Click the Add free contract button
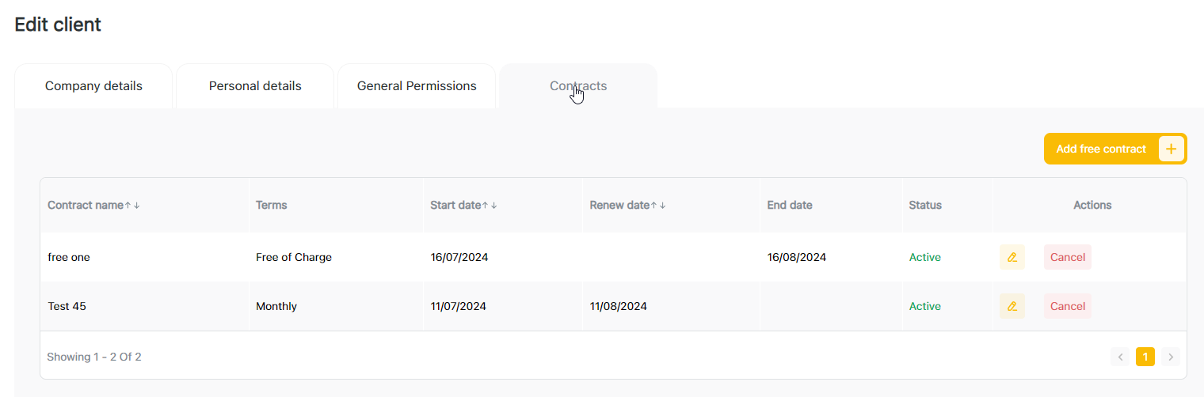The height and width of the screenshot is (397, 1204). (1101, 149)
